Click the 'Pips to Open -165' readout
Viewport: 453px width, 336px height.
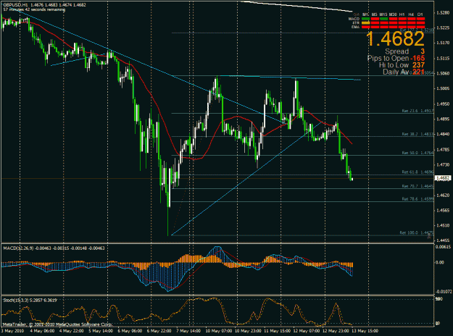point(396,59)
